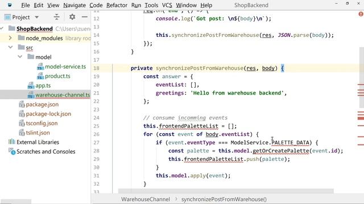Image resolution: width=364 pixels, height=204 pixels.
Task: Open the File menu
Action: [25, 5]
